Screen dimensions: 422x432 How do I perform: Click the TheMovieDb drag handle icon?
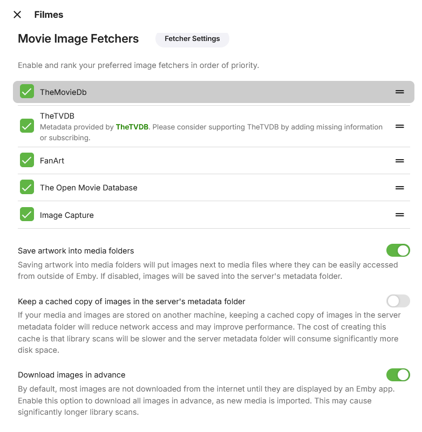pyautogui.click(x=399, y=92)
